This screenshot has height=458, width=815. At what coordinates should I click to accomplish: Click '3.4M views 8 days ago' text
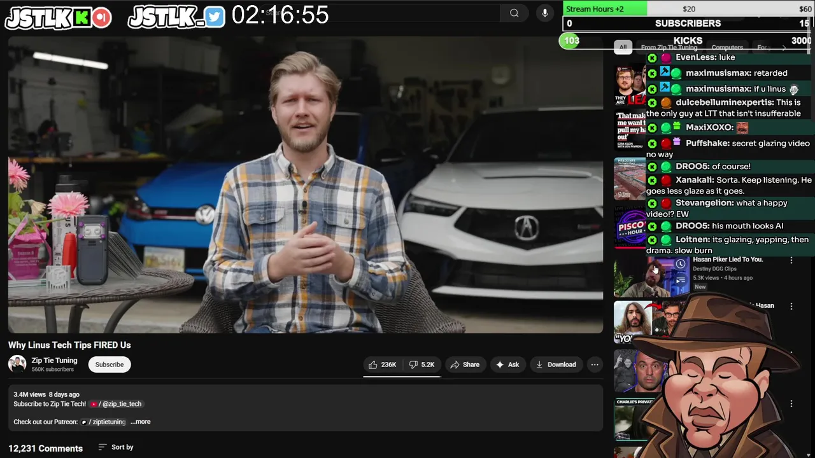[x=46, y=394]
